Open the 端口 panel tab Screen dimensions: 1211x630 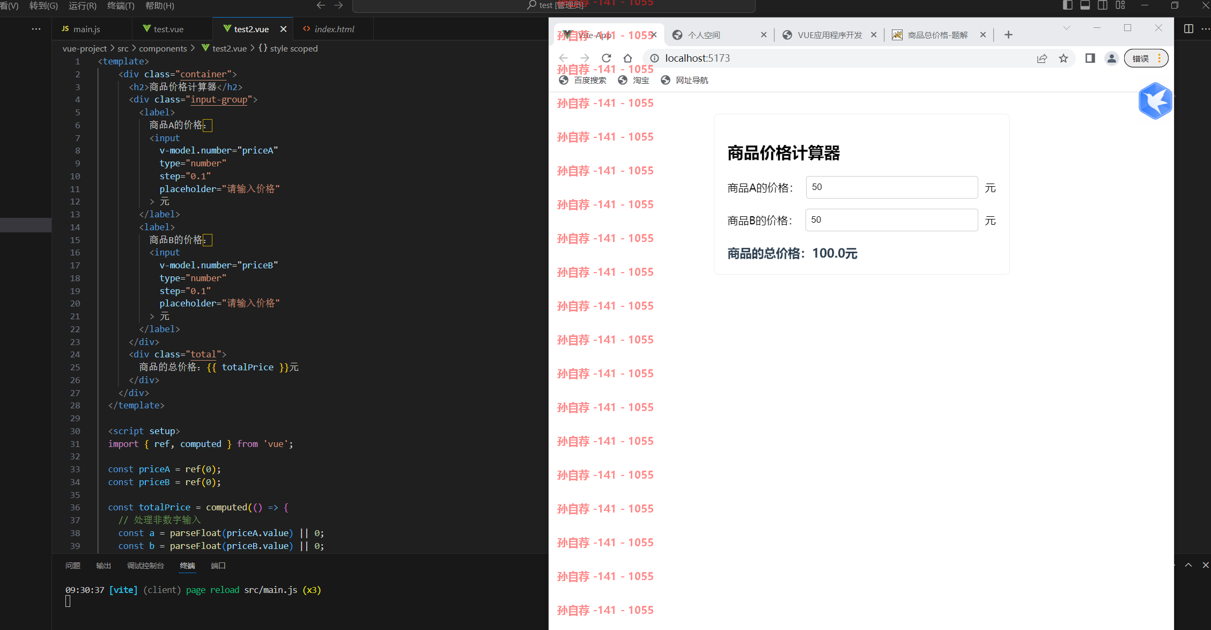coord(218,566)
